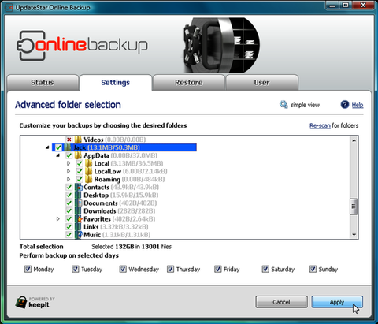Enable the excluded Videos folder checkbox

pyautogui.click(x=69, y=140)
